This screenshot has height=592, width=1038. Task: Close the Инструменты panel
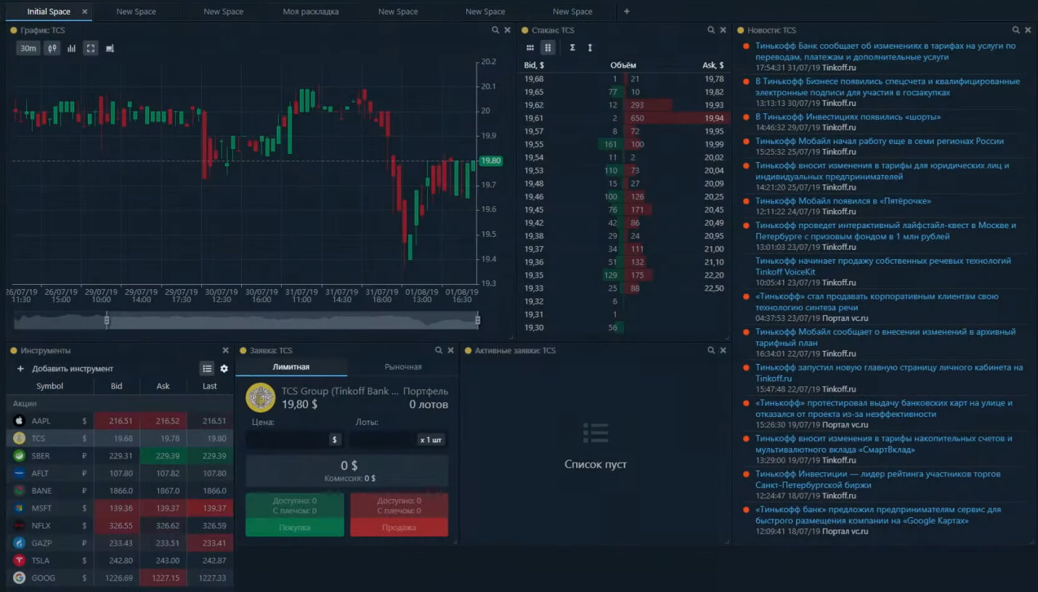click(x=225, y=350)
